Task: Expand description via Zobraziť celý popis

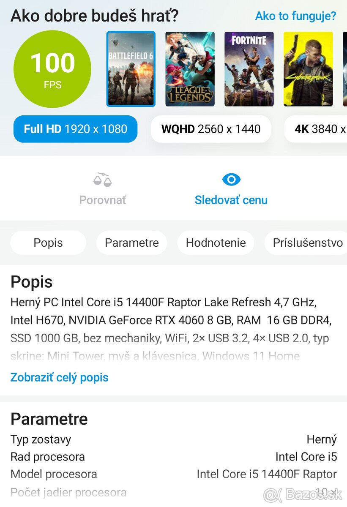Action: [59, 377]
